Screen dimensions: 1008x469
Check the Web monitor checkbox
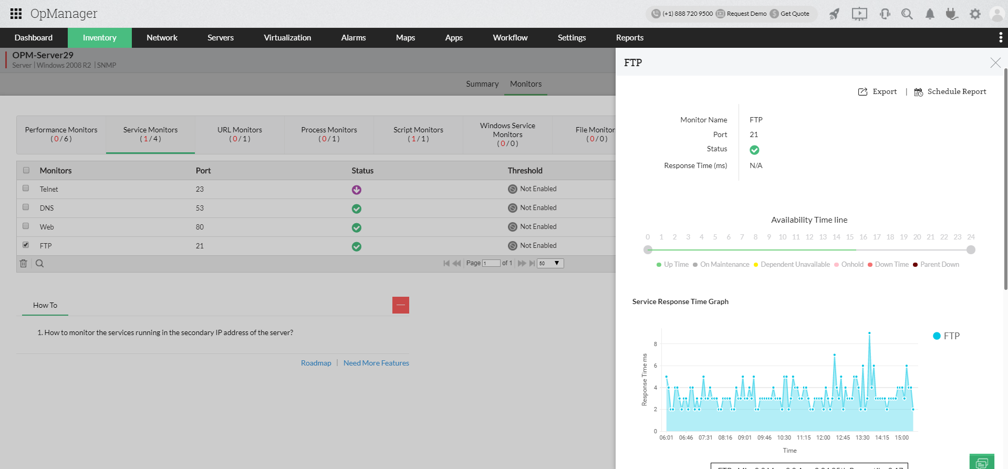[x=26, y=226]
